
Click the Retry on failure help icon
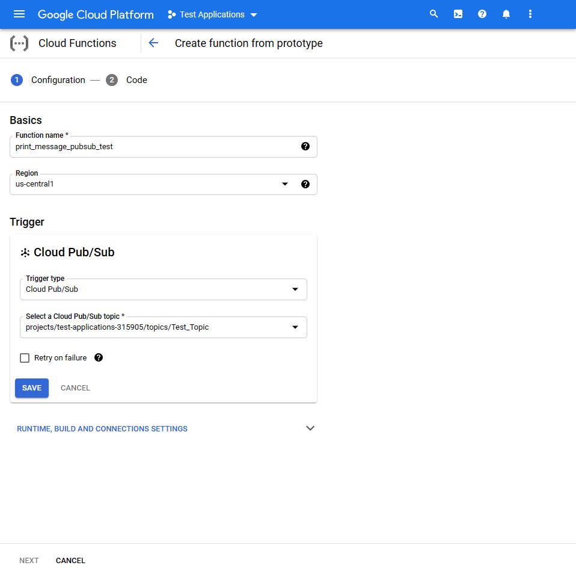click(98, 357)
